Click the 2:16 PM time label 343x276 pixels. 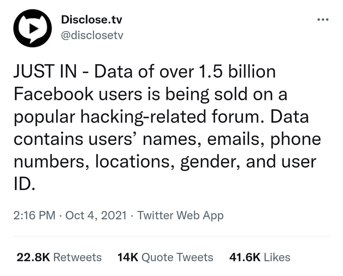30,215
